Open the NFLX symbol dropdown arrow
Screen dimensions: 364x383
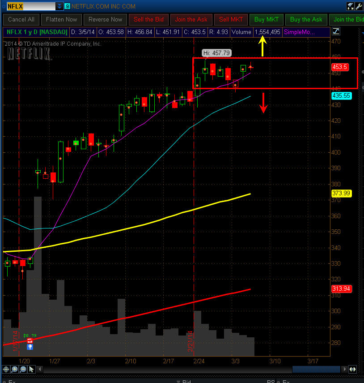pos(59,6)
